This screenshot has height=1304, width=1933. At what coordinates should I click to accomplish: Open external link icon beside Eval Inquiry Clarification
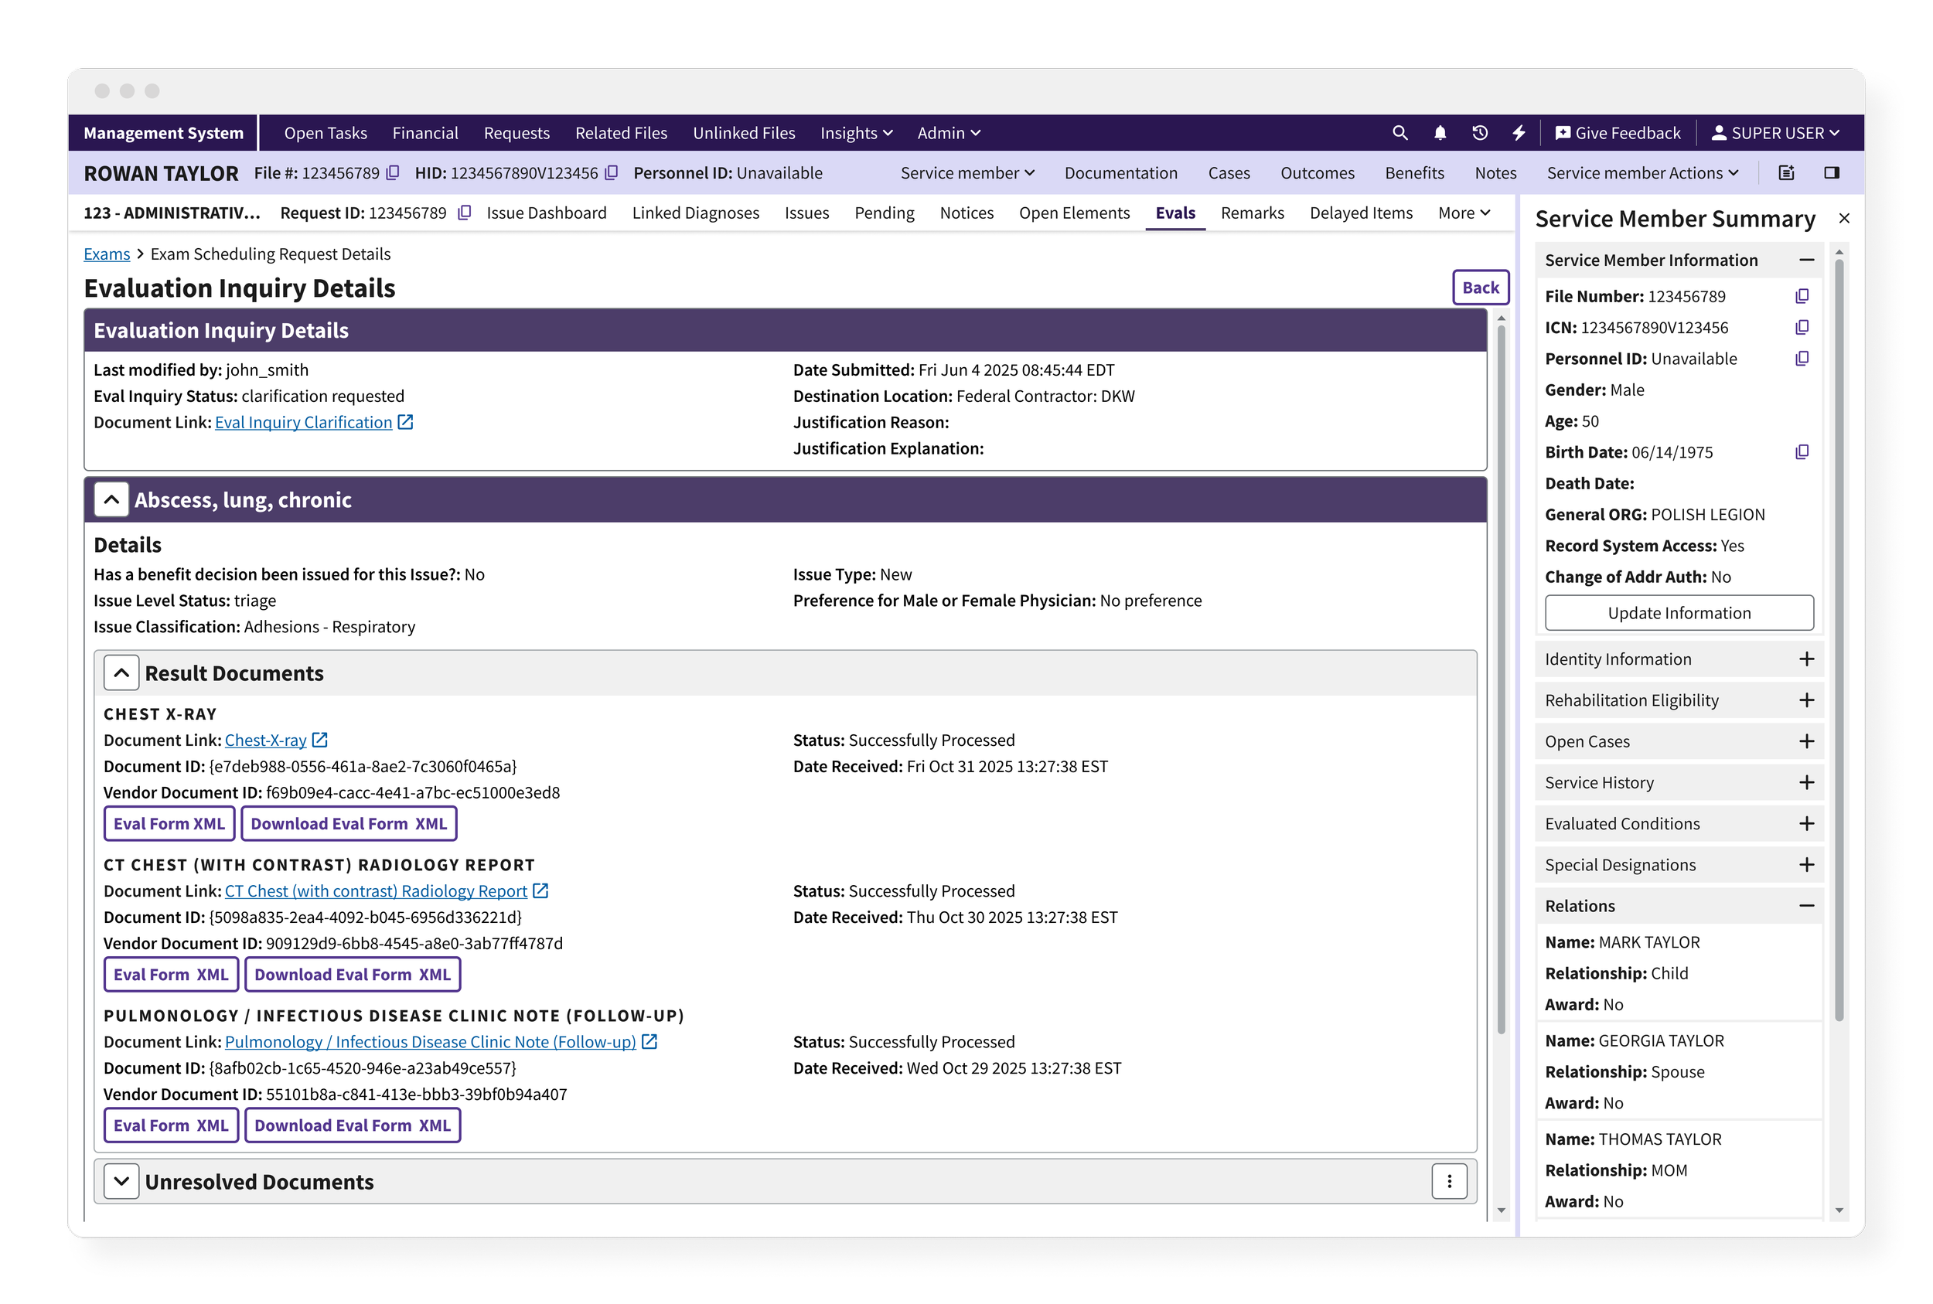click(405, 423)
